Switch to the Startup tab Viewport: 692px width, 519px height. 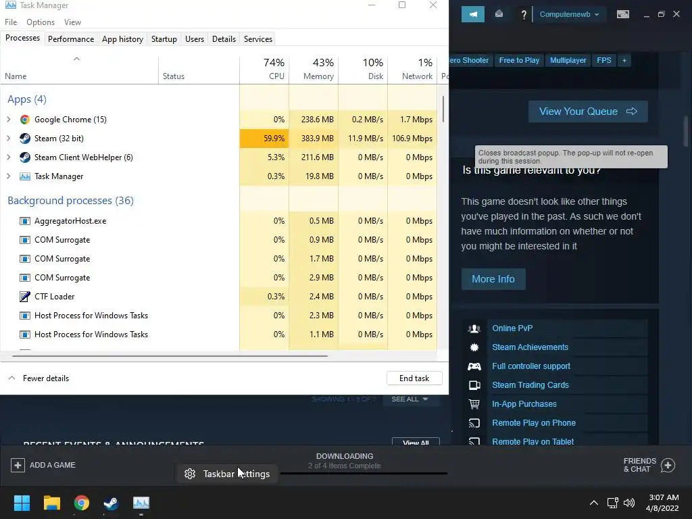(x=164, y=39)
